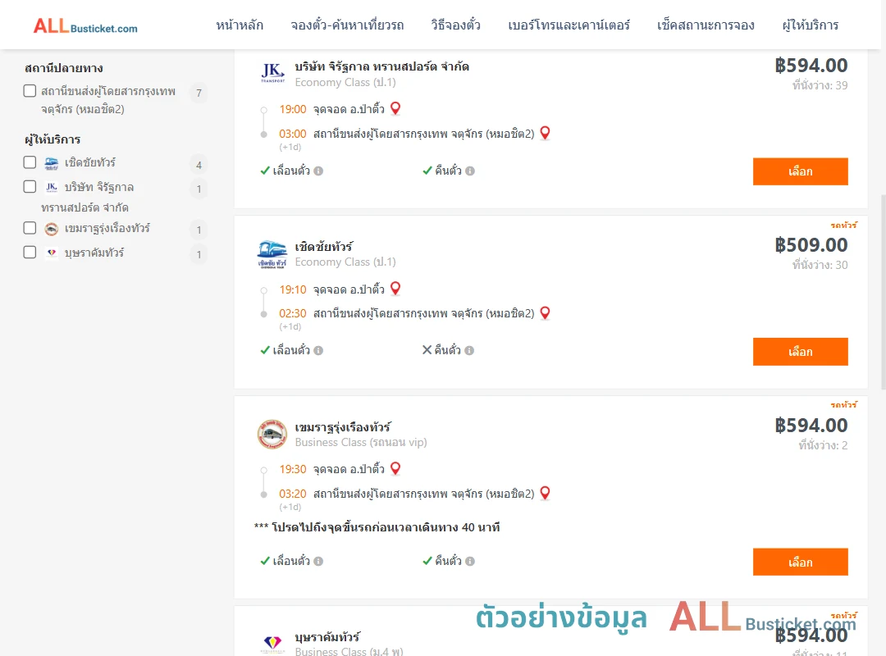Click บุษราคัมทัวร์ logo in sidebar filter

pyautogui.click(x=52, y=253)
